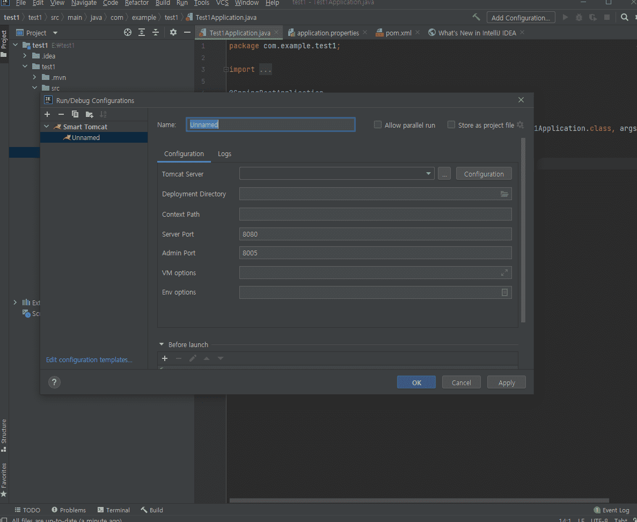Collapse the Before launch section
Image resolution: width=637 pixels, height=522 pixels.
pyautogui.click(x=162, y=345)
